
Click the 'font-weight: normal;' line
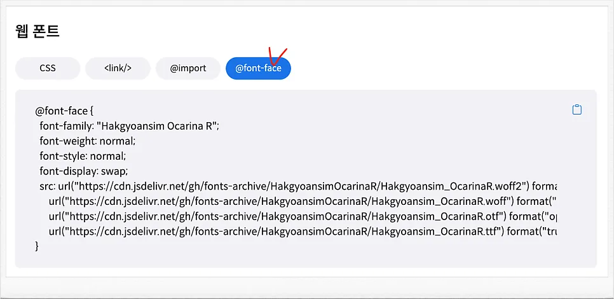point(87,141)
